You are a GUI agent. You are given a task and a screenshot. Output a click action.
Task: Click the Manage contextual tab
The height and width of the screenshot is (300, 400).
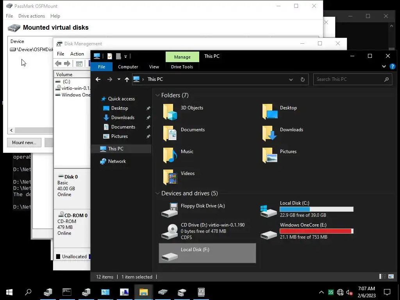click(182, 57)
